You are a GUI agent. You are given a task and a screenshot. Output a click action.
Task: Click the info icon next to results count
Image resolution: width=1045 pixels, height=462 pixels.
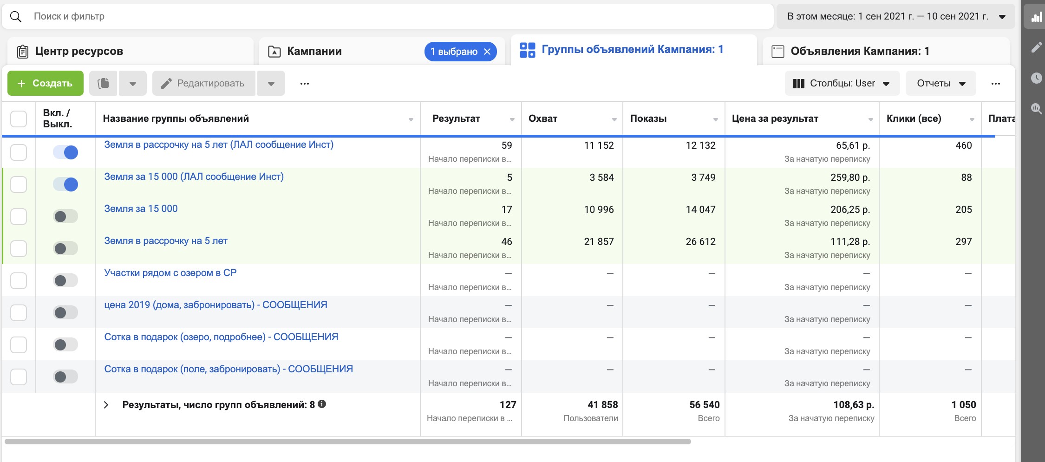[x=322, y=404]
